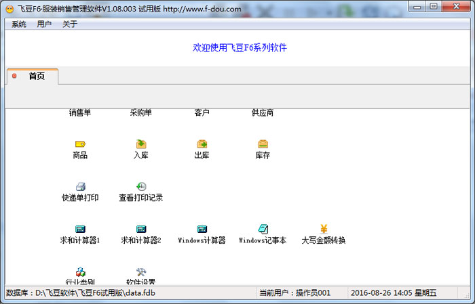
Task: Open 查看打印记录 clock icon
Action: 141,186
